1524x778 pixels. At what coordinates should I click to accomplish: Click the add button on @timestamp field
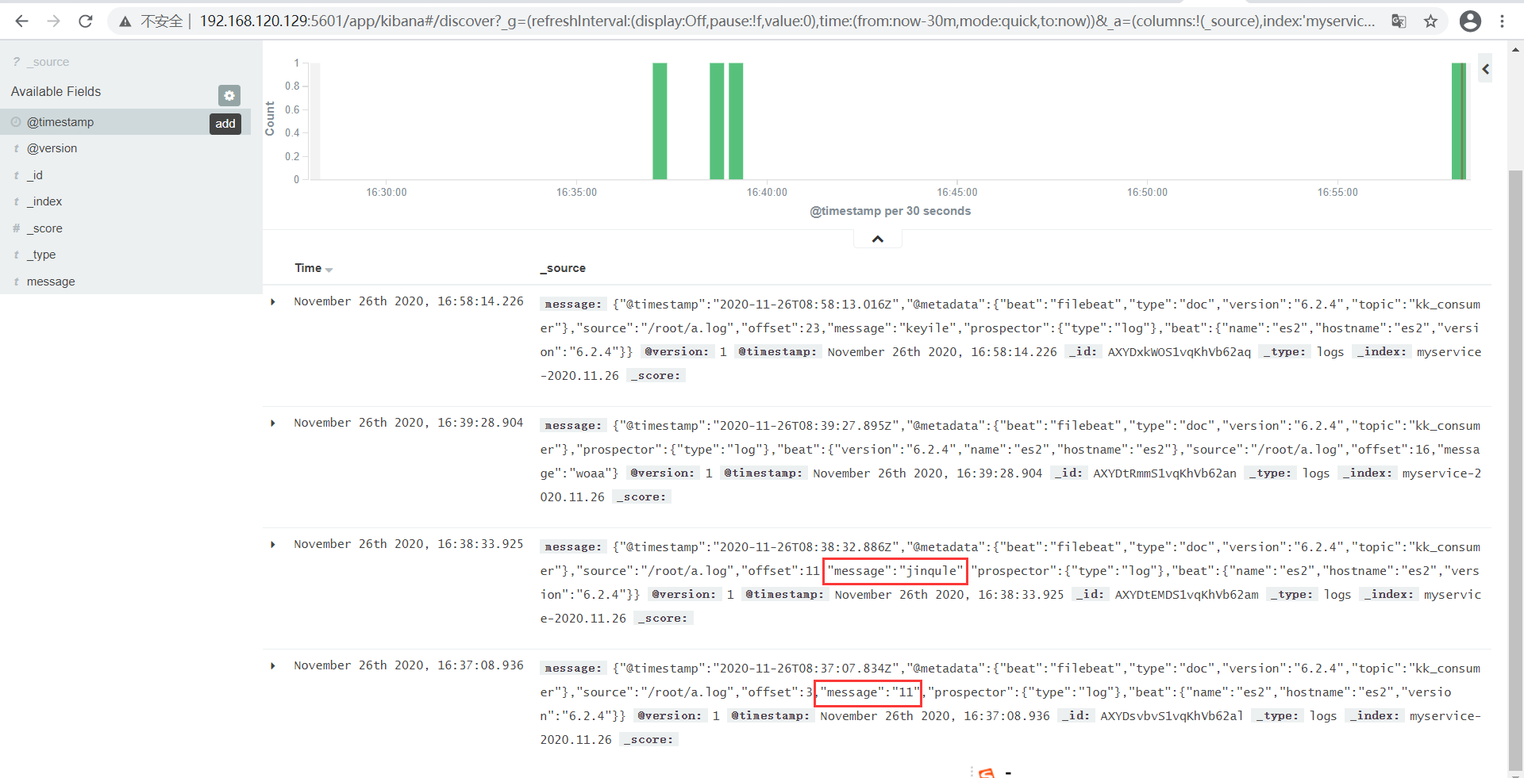coord(225,124)
